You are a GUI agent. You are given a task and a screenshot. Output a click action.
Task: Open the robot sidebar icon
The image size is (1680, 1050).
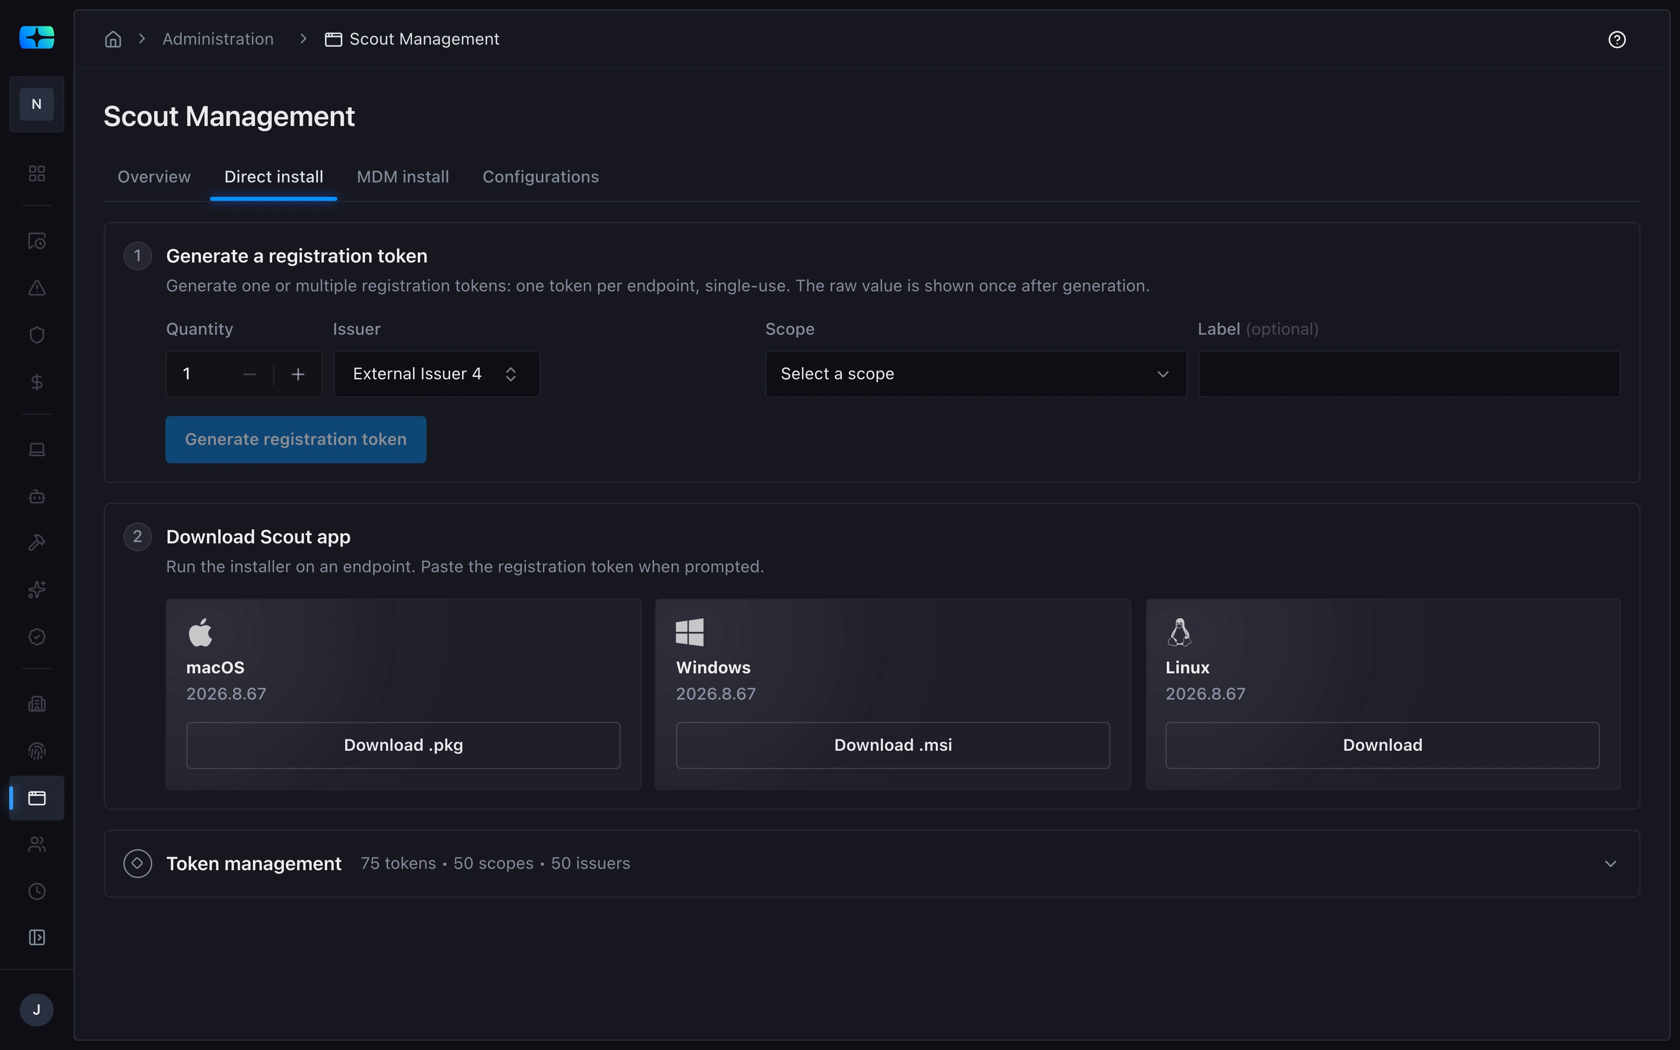37,497
